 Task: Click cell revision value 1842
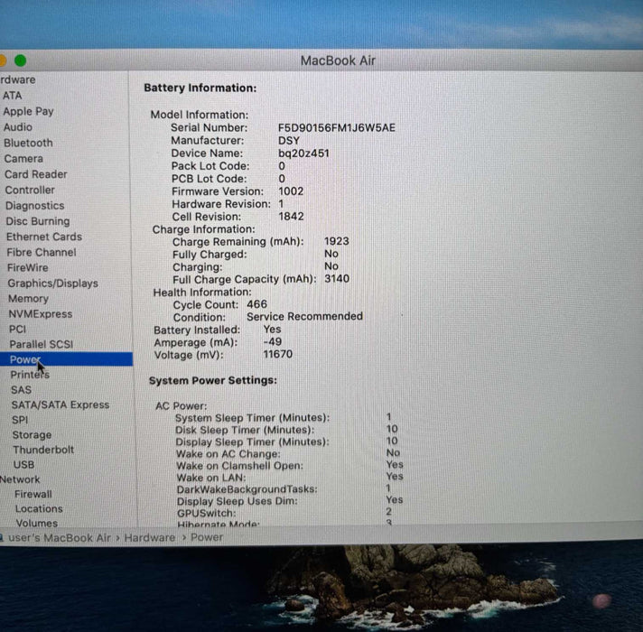pyautogui.click(x=291, y=217)
